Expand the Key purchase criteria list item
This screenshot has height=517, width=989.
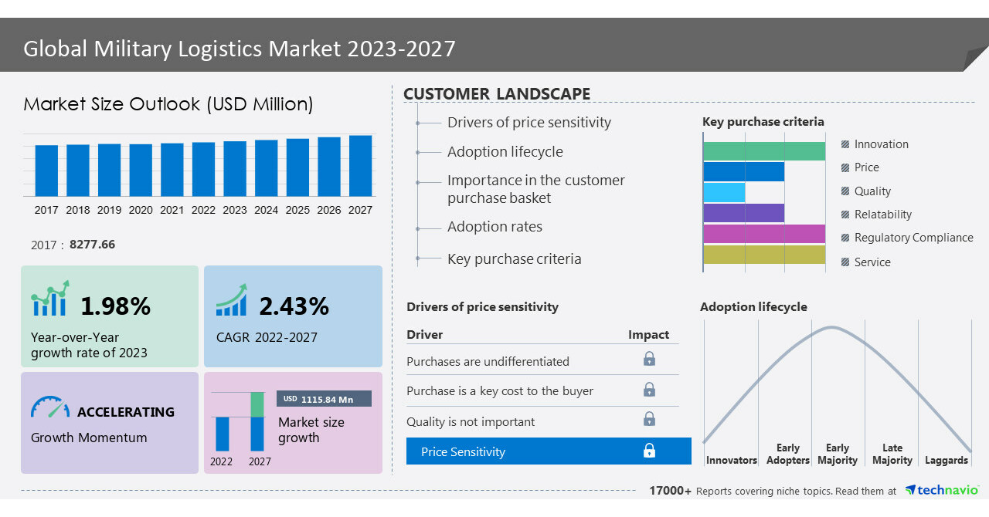click(514, 259)
